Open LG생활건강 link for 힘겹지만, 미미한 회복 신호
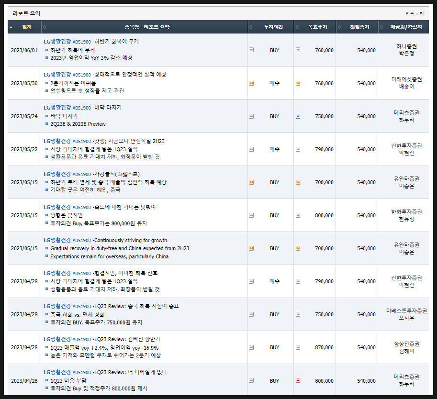The image size is (437, 399). (x=57, y=273)
